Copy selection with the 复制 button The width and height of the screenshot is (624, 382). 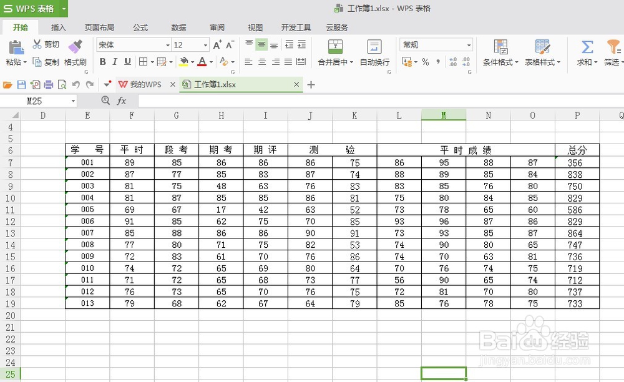click(46, 62)
